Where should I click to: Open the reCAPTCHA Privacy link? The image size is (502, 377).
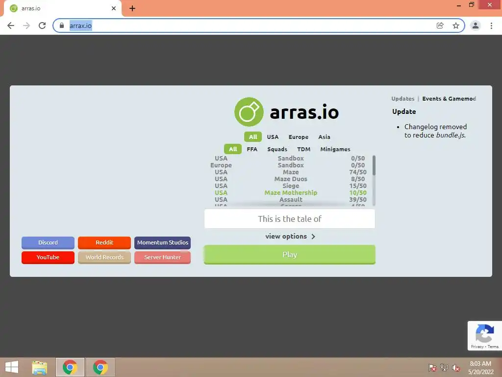tap(477, 347)
